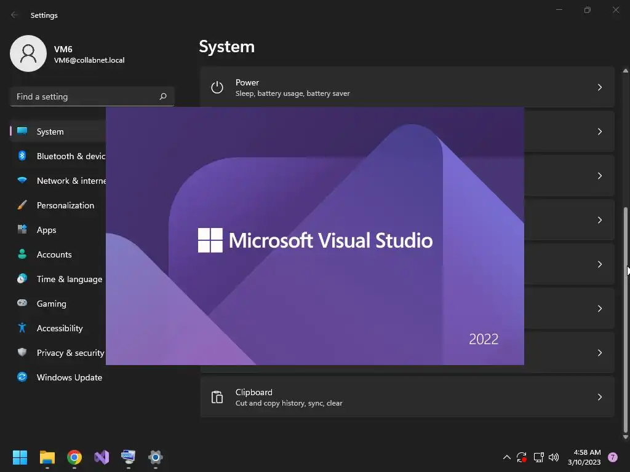Viewport: 630px width, 472px height.
Task: Open Bluetooth & devices settings
Action: click(58, 156)
